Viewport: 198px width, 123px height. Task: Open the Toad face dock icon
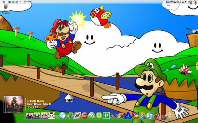(x=51, y=115)
